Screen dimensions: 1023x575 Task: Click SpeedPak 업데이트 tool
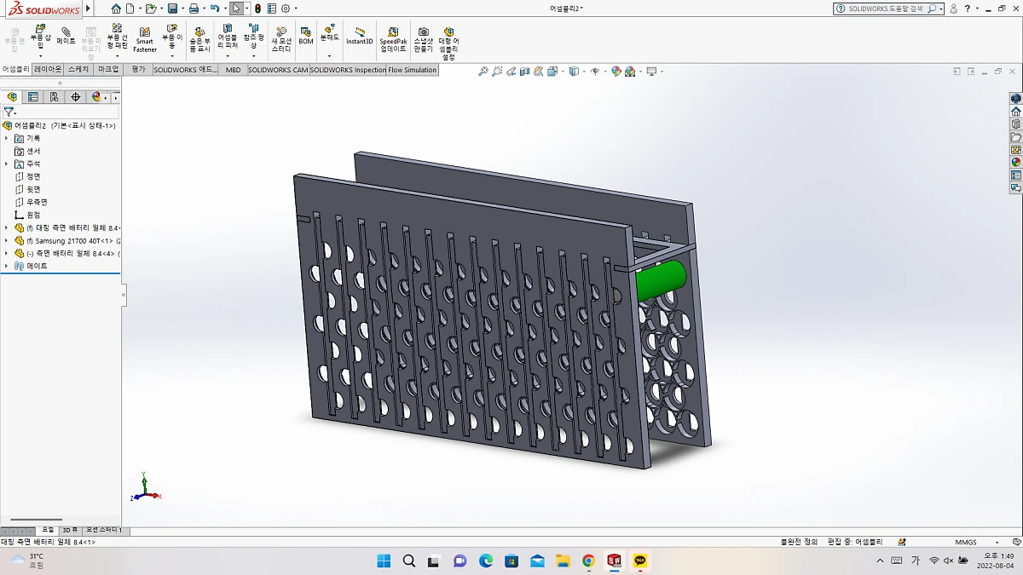[393, 39]
